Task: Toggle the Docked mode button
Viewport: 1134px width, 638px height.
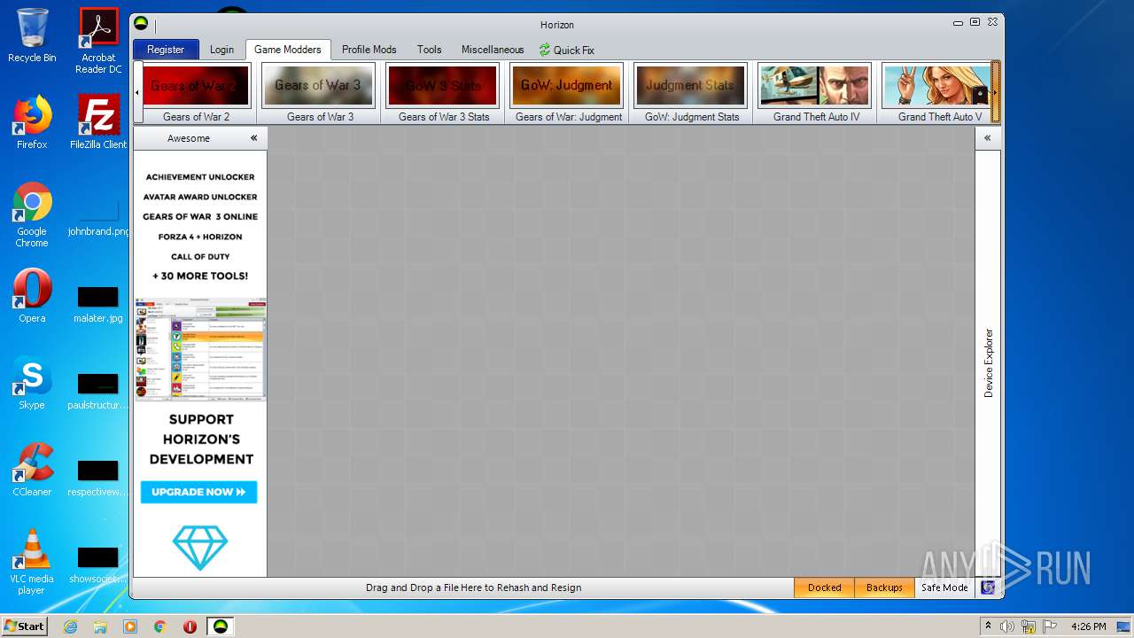Action: [x=825, y=587]
